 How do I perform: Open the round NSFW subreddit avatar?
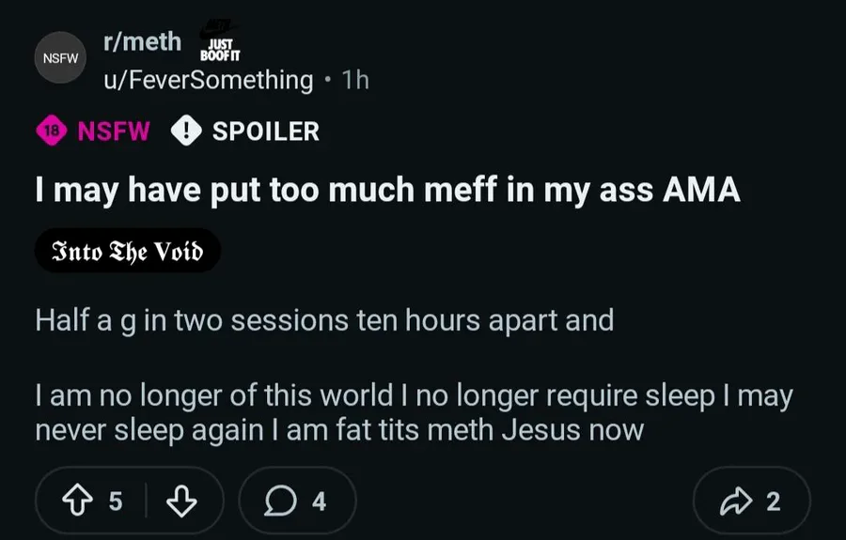(x=60, y=57)
